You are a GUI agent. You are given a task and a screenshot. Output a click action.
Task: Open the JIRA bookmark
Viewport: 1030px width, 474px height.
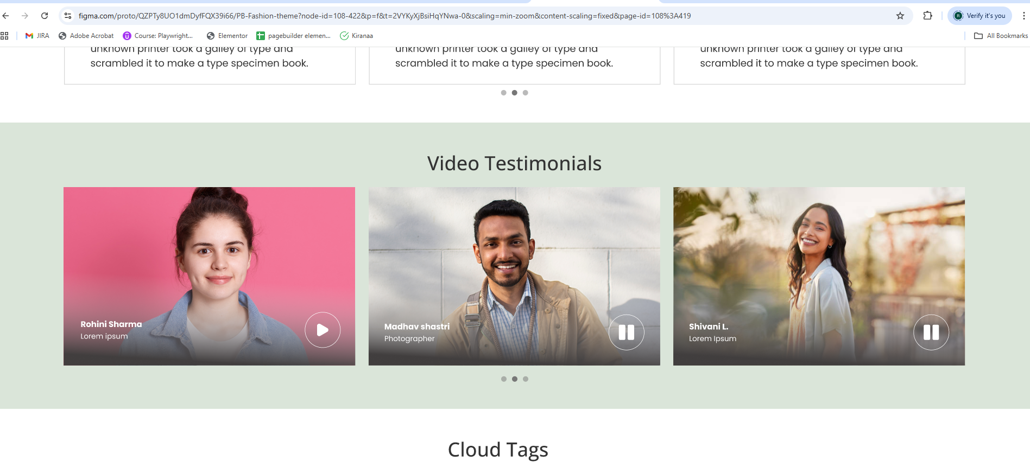[37, 36]
